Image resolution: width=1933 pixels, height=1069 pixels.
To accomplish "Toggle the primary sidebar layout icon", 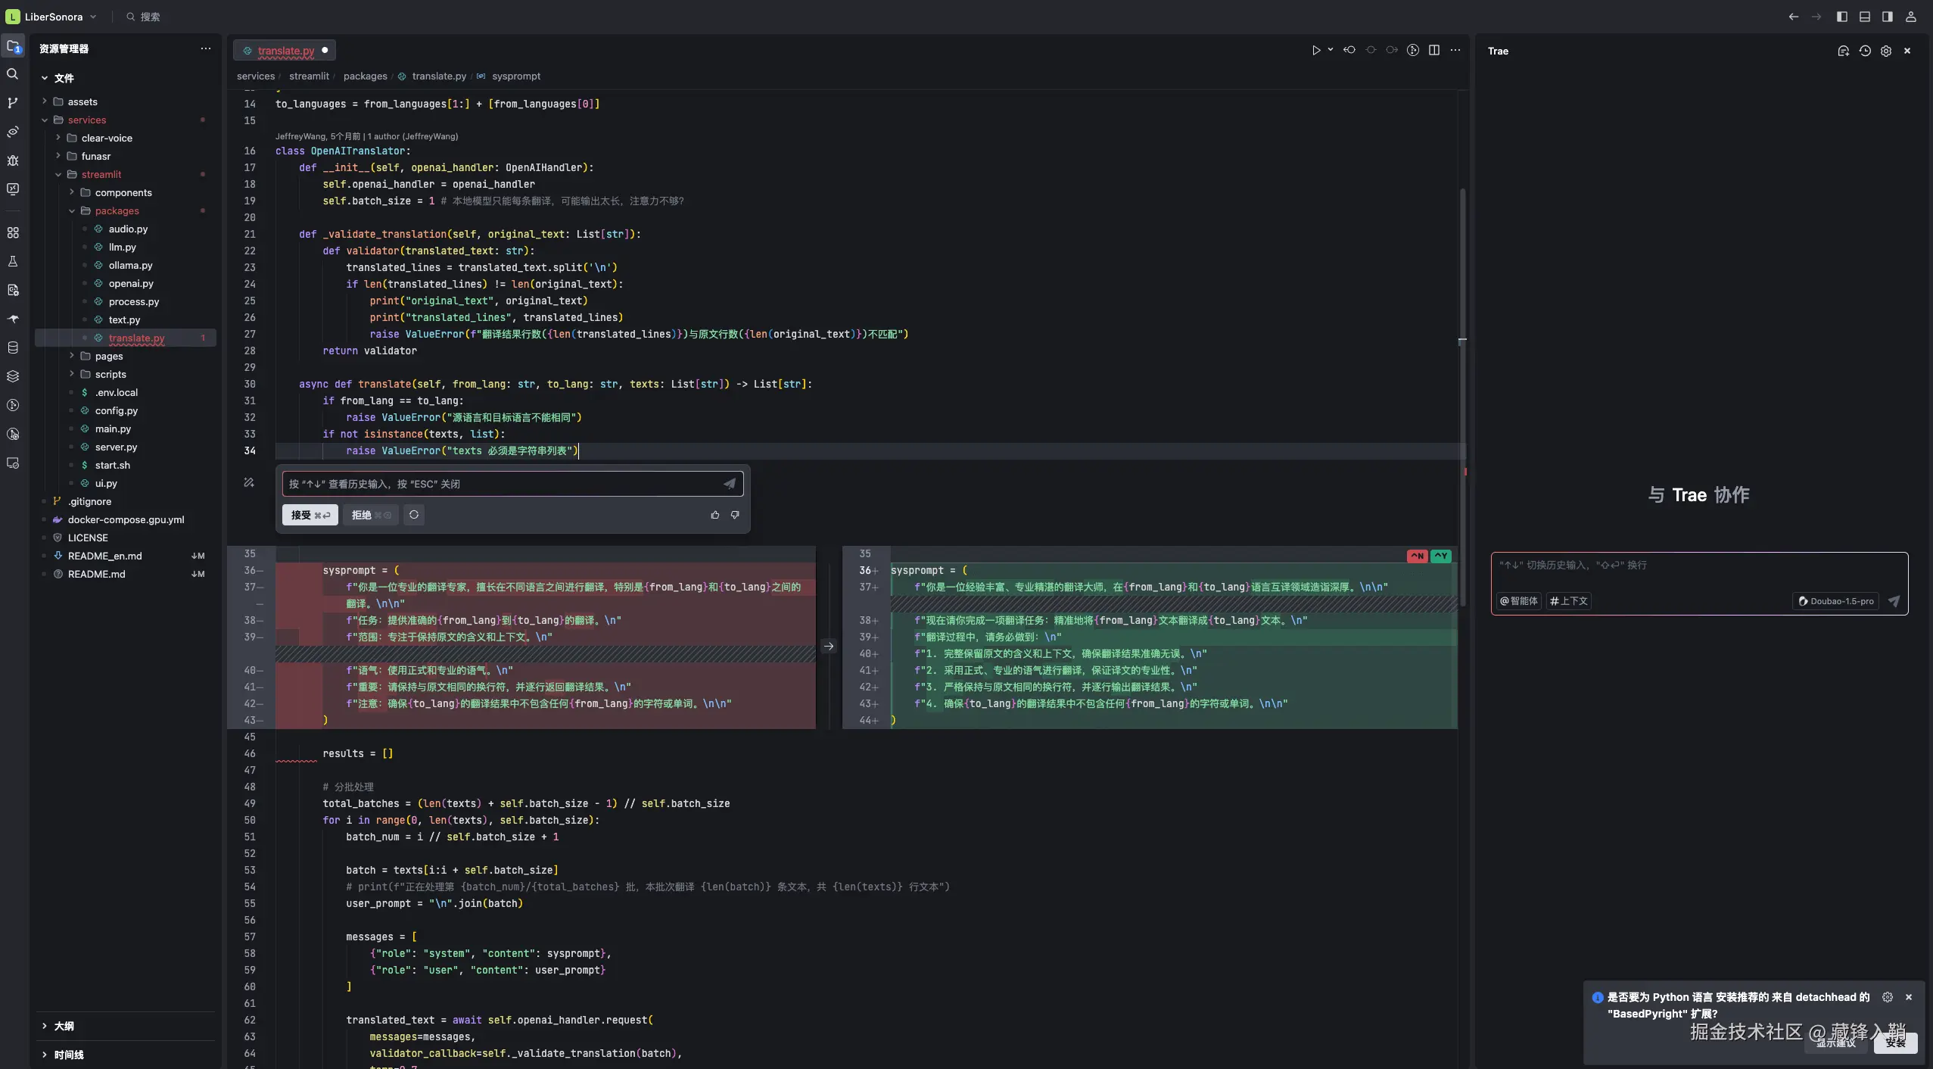I will (1841, 17).
